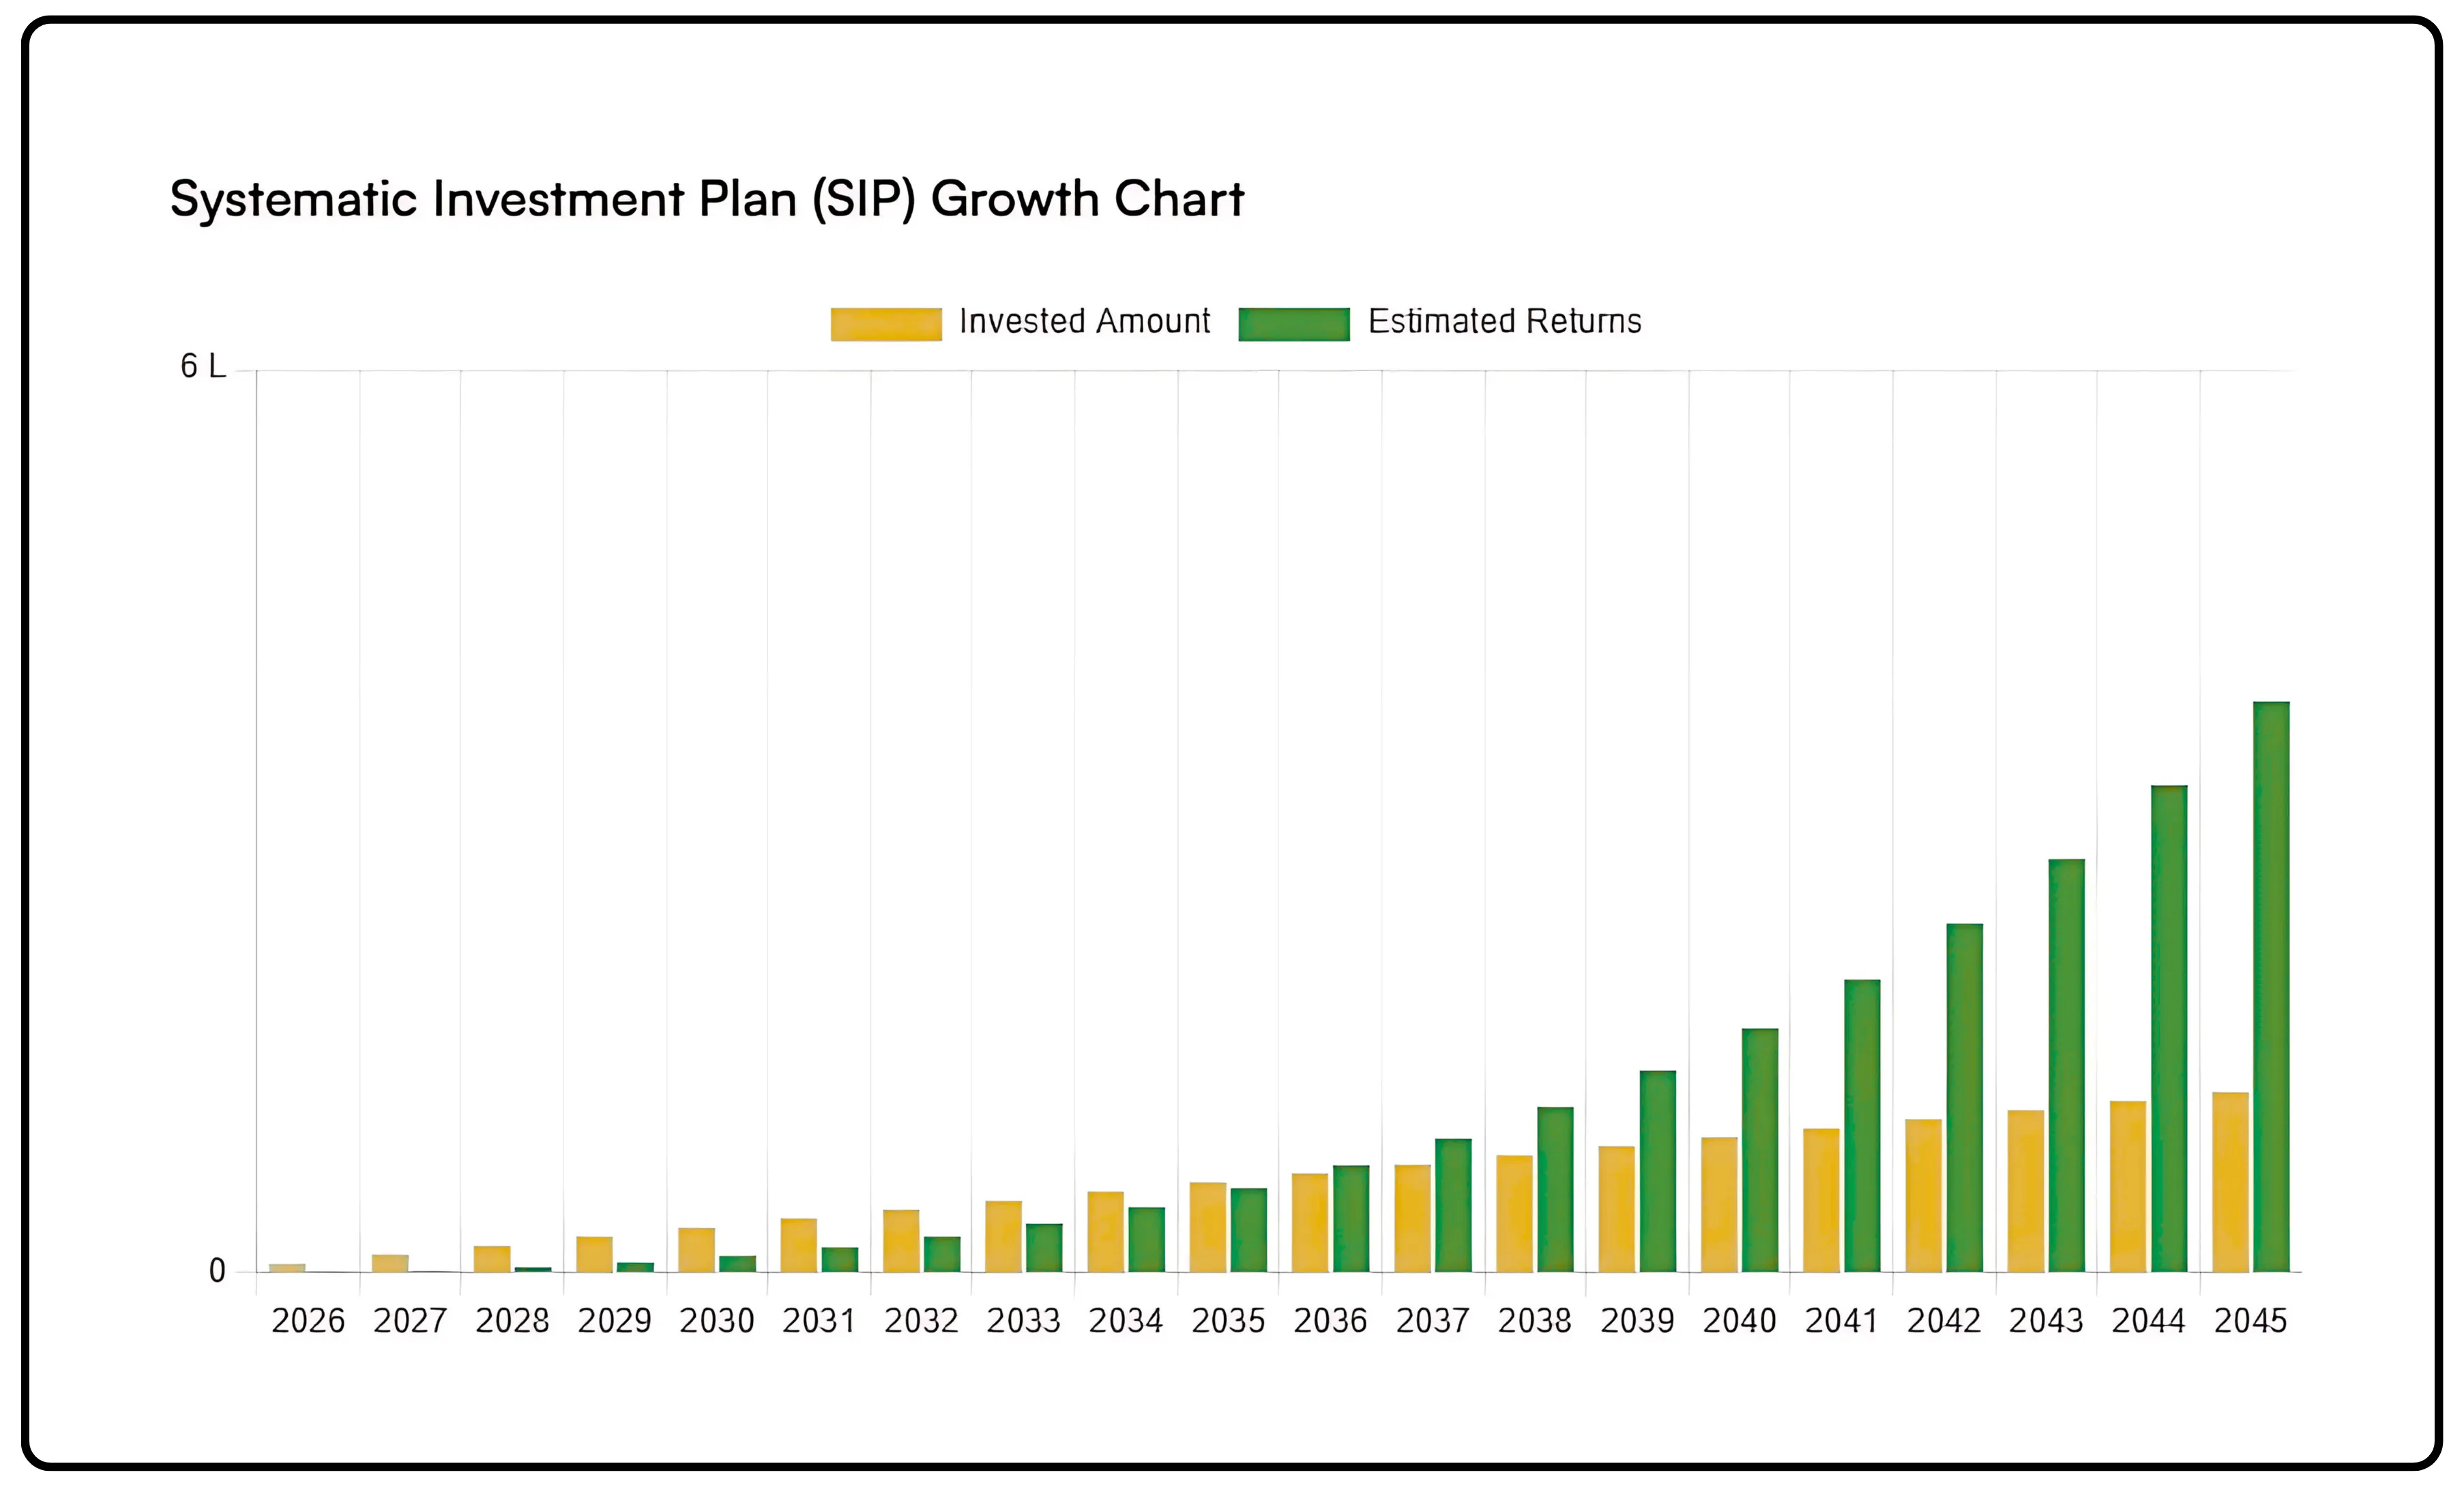Click the 2044 year label
Screen dimensions: 2464x1494
tap(2148, 1321)
